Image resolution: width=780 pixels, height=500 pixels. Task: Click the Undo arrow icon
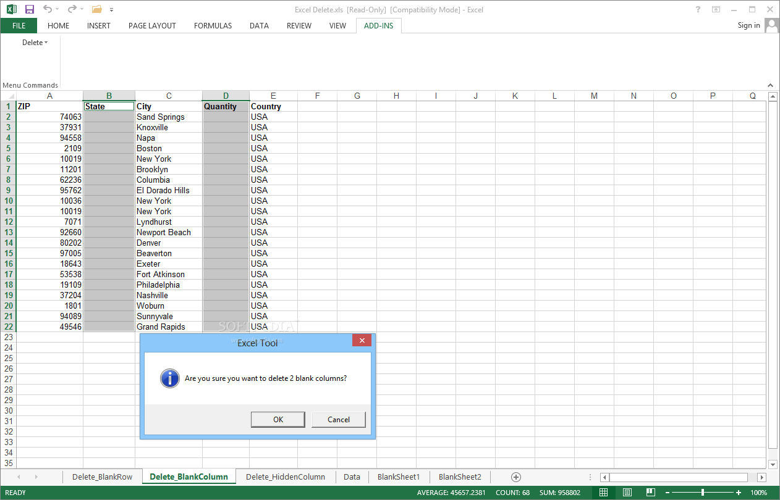47,9
